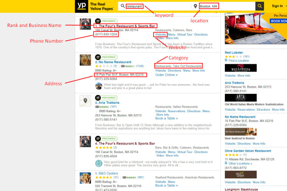
Task: Open Aria Trattoria map pin thumbnail
Action: coord(85,101)
